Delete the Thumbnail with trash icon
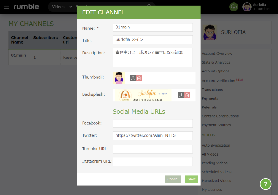This screenshot has width=278, height=195. coord(139,78)
